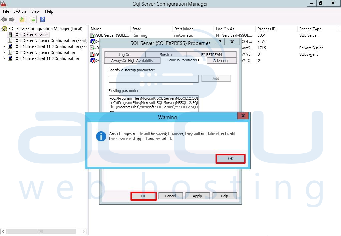Screen dimensions: 341x236
Task: Click the service icon in the 3572 process row
Action: [93, 42]
